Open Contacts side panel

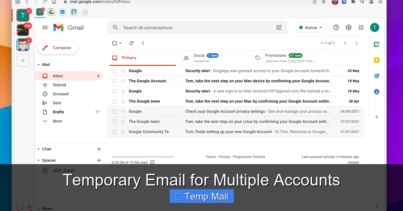tap(376, 91)
